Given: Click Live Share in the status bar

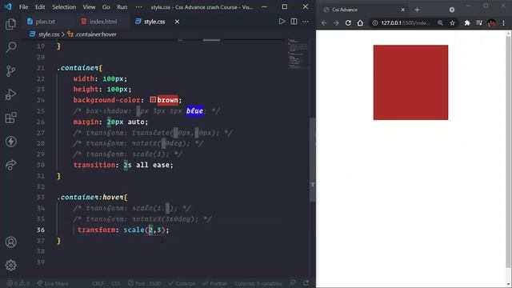Looking at the screenshot, I should tap(53, 283).
